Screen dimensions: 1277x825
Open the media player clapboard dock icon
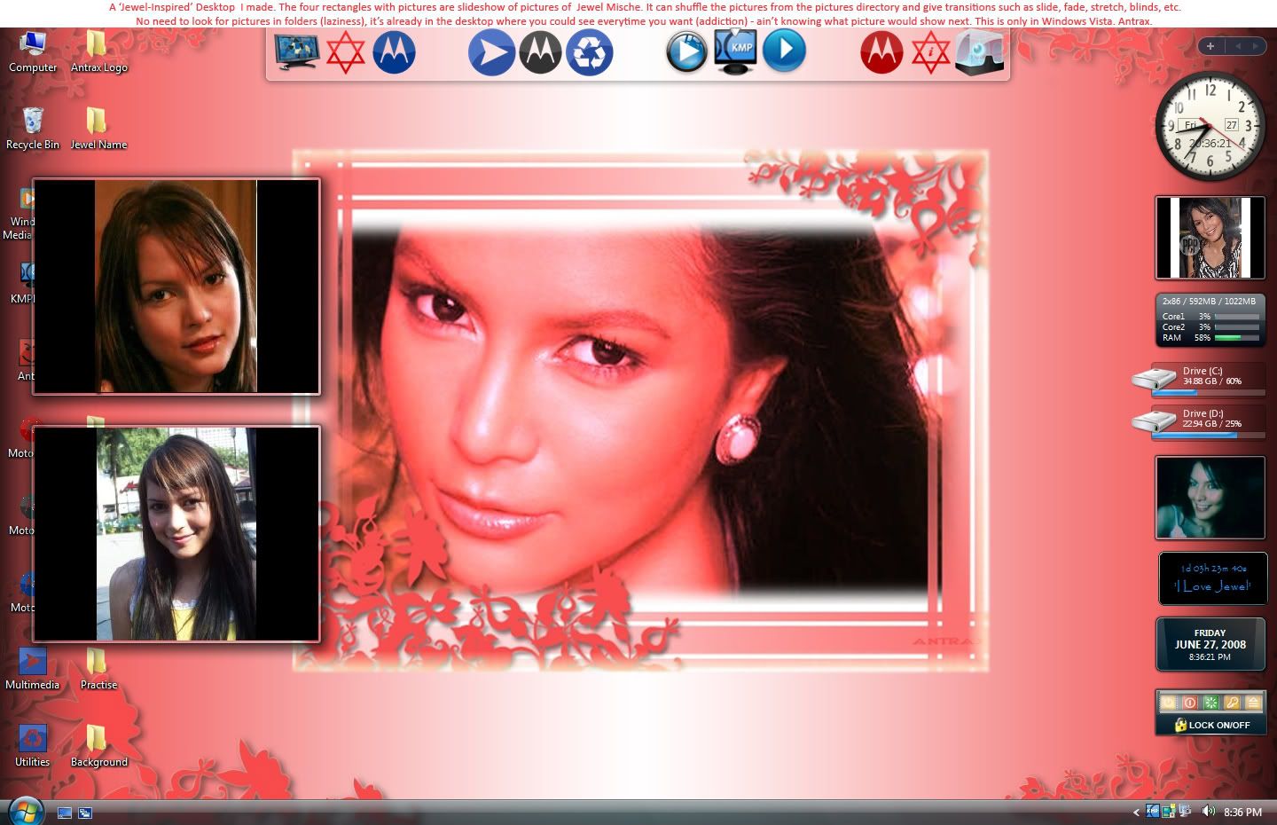click(x=686, y=51)
